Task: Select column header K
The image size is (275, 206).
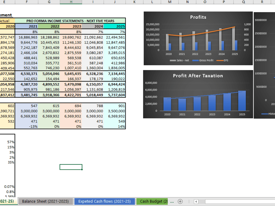Action: tap(134, 2)
